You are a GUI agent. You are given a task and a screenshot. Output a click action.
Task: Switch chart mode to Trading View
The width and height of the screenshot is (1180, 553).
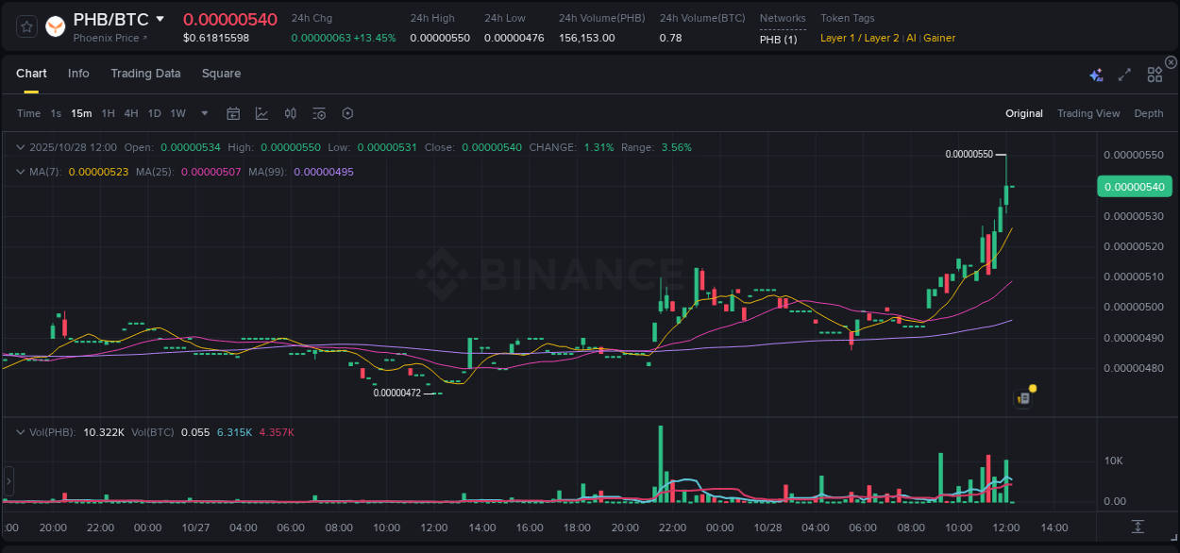(1087, 113)
